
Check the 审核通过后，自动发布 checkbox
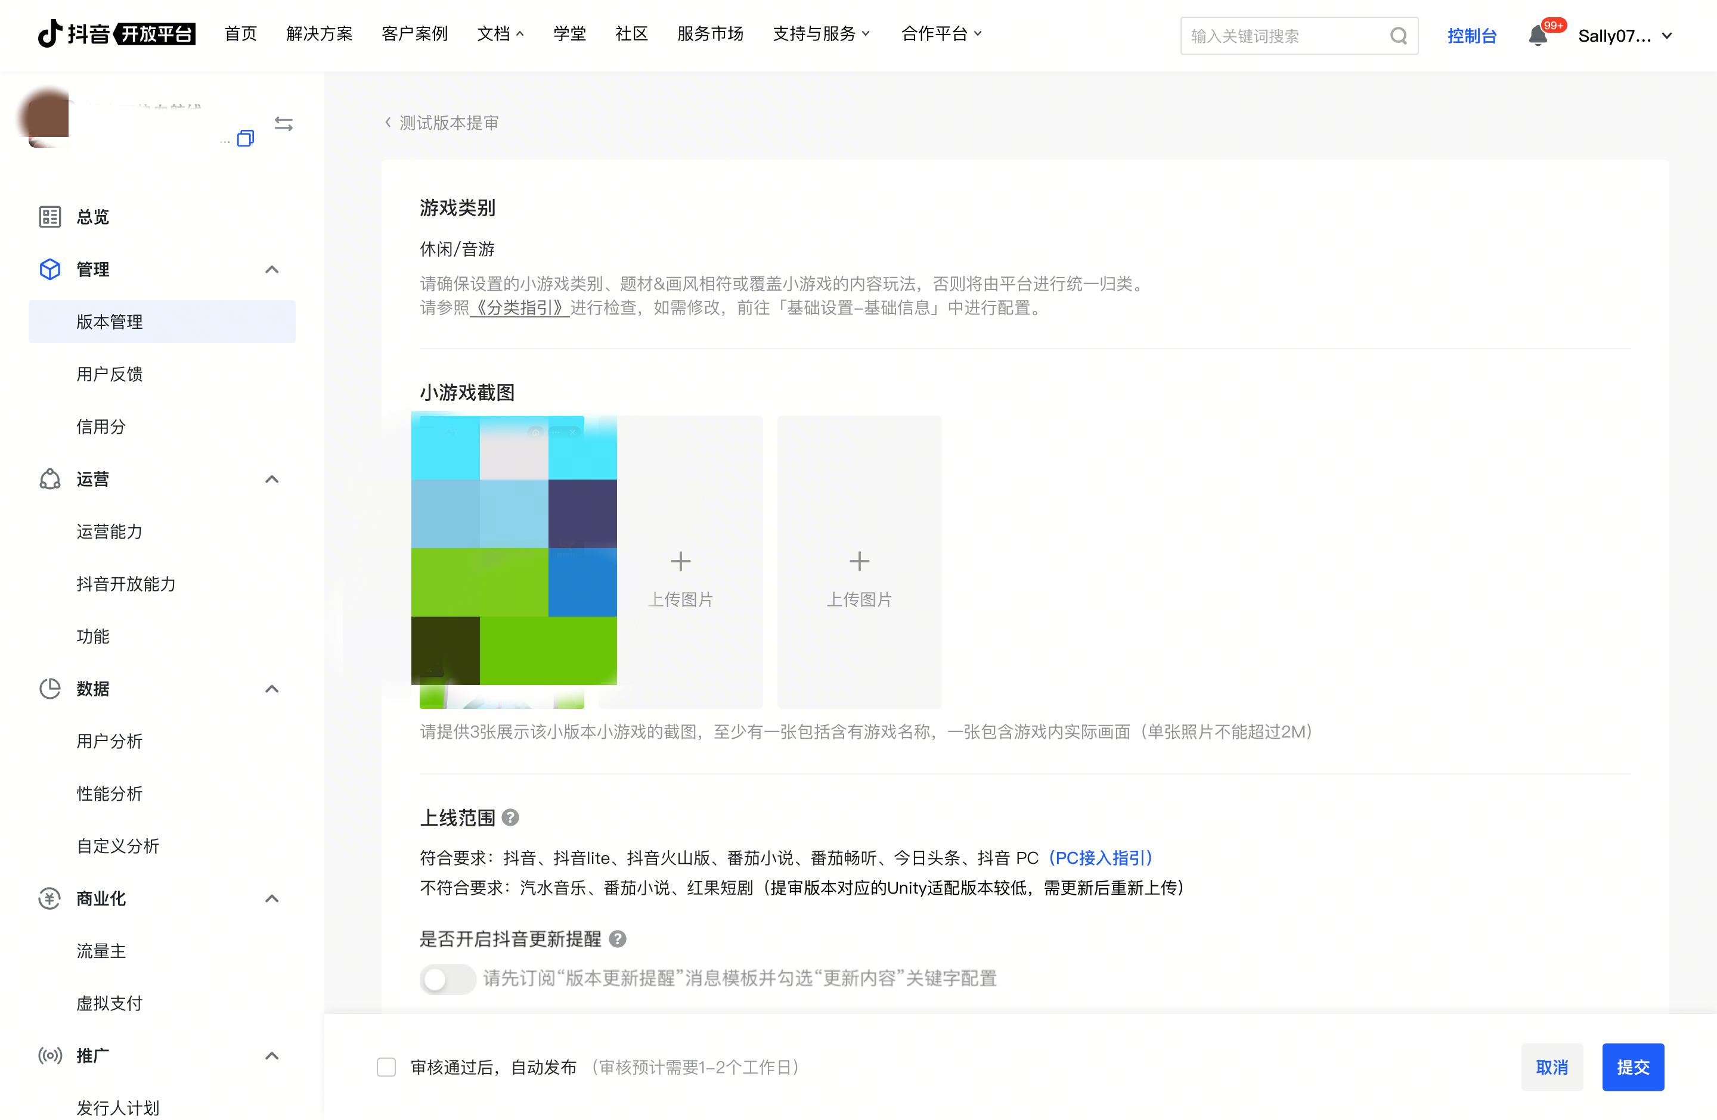pyautogui.click(x=387, y=1066)
